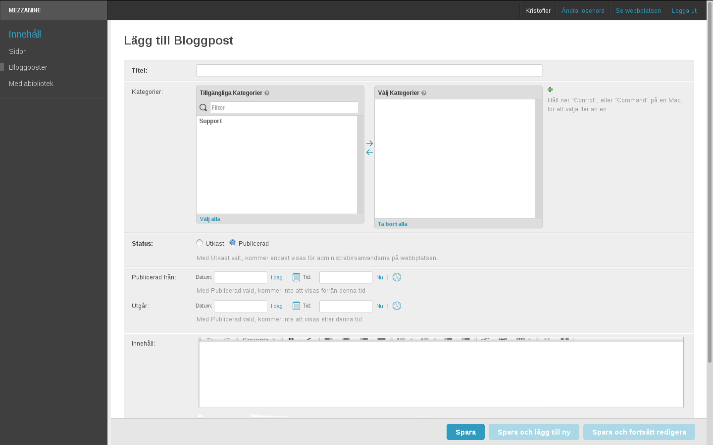Screen dimensions: 713x445
Task: Click the page vertical scrollbar
Action: (710, 183)
